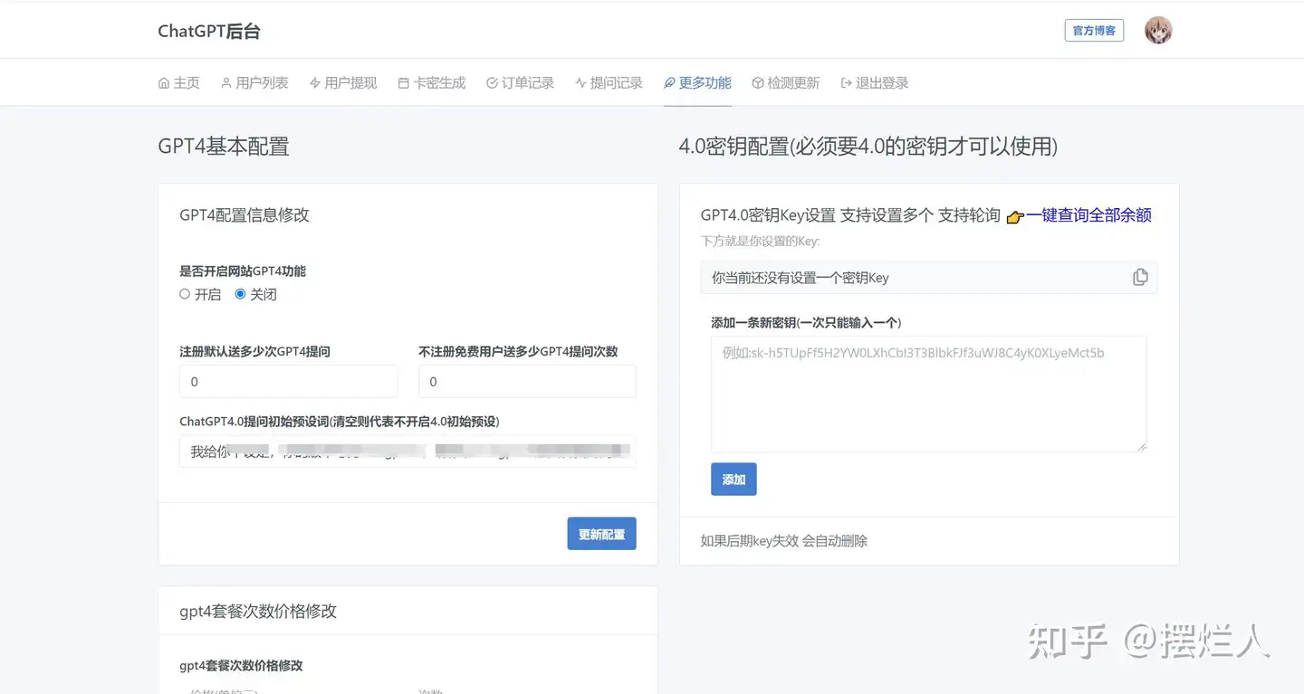The image size is (1304, 694).
Task: Click the check-circle icon beside 订单记录
Action: pyautogui.click(x=493, y=83)
